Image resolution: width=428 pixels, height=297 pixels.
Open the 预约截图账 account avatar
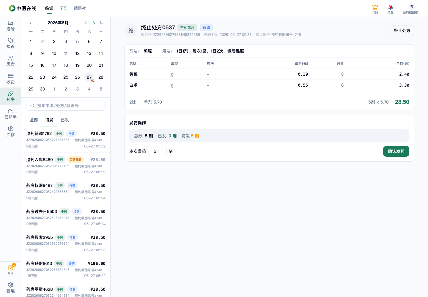click(x=412, y=9)
